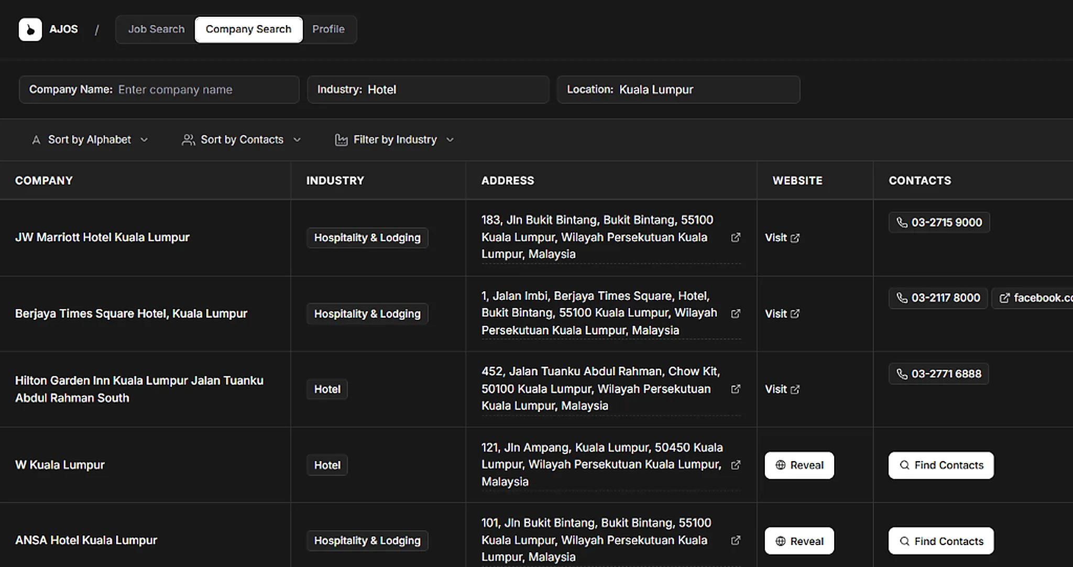Click the alphabet A icon in sort bar

[x=36, y=140]
